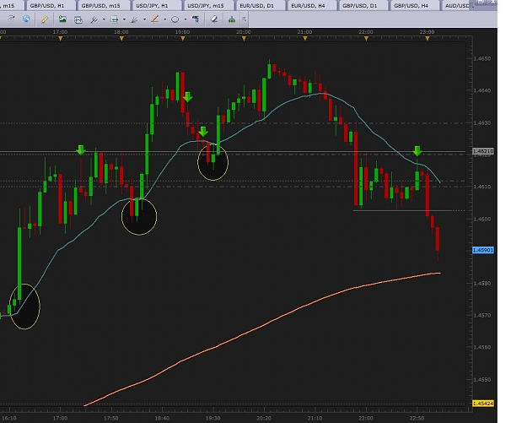Expand dropdown next to orange line tool
The height and width of the screenshot is (423, 527).
click(x=165, y=19)
